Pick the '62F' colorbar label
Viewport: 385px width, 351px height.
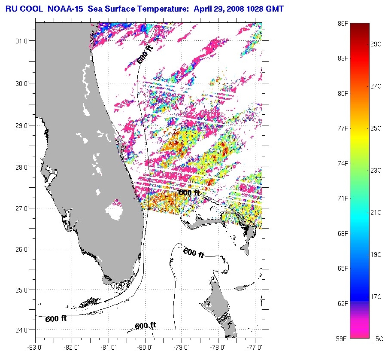[x=343, y=304]
